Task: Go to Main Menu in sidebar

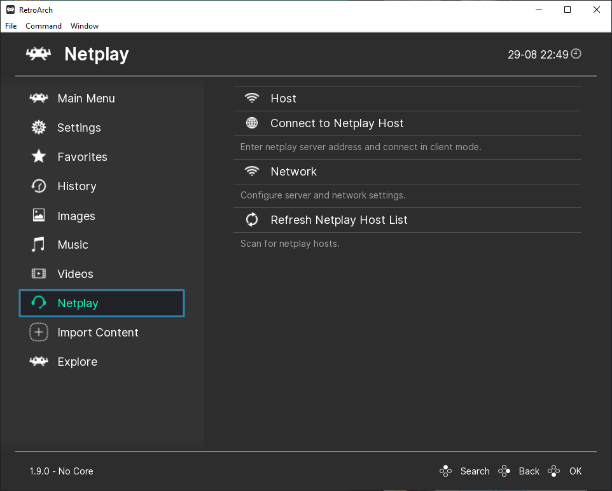Action: [86, 99]
